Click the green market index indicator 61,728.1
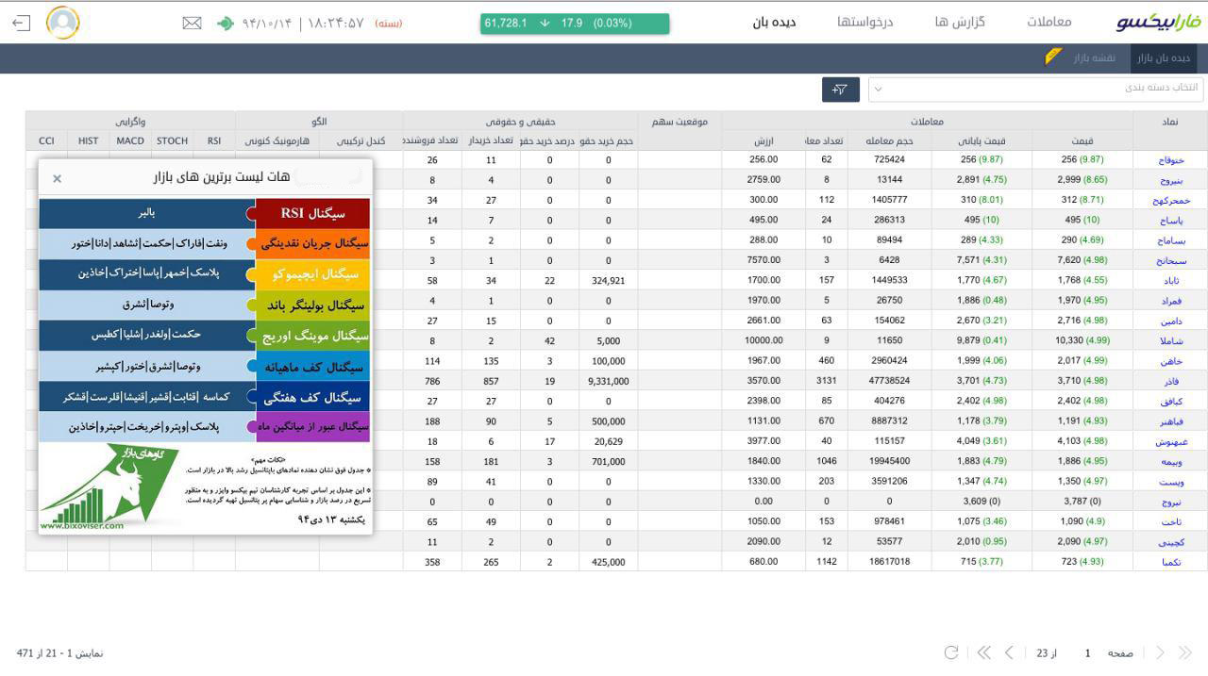The width and height of the screenshot is (1208, 676). pos(574,24)
